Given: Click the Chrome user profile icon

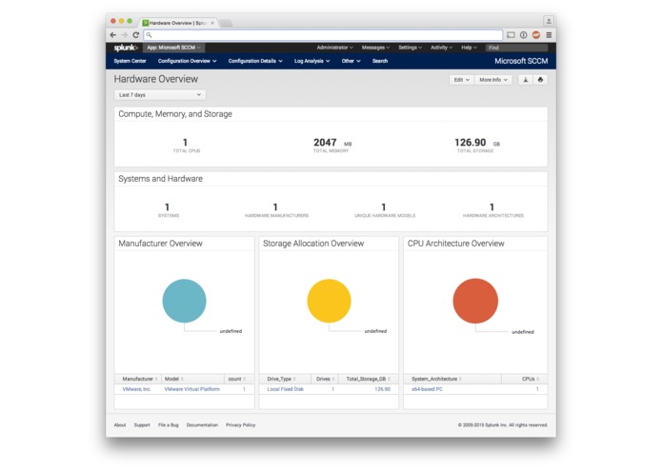Looking at the screenshot, I should 549,21.
